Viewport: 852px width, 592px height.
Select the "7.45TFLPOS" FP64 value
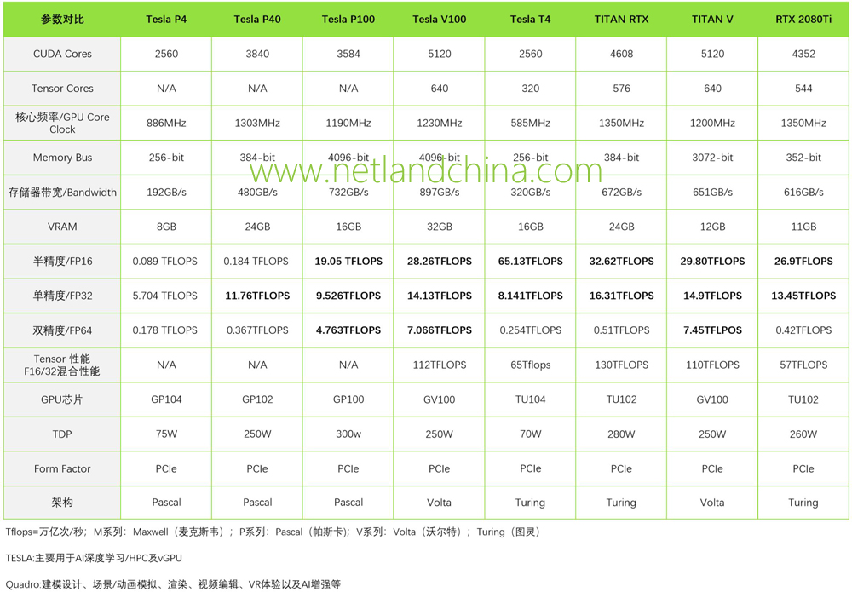click(x=712, y=330)
